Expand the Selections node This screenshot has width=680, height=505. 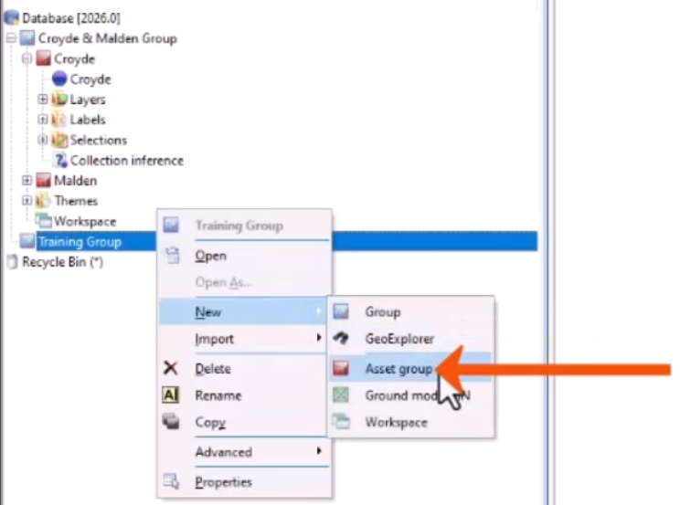click(x=42, y=140)
